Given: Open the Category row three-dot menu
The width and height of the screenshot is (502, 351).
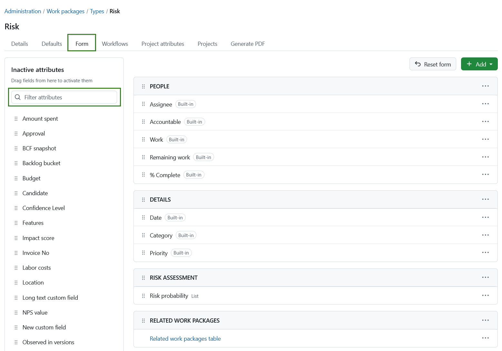Looking at the screenshot, I should [x=485, y=235].
